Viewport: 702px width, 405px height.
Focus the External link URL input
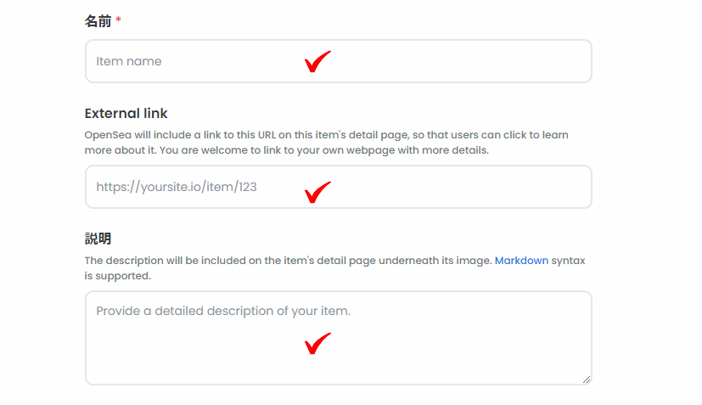339,187
